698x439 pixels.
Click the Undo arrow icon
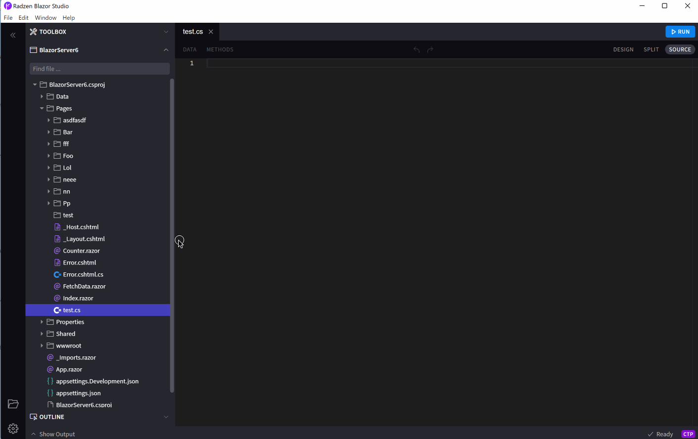coord(416,49)
